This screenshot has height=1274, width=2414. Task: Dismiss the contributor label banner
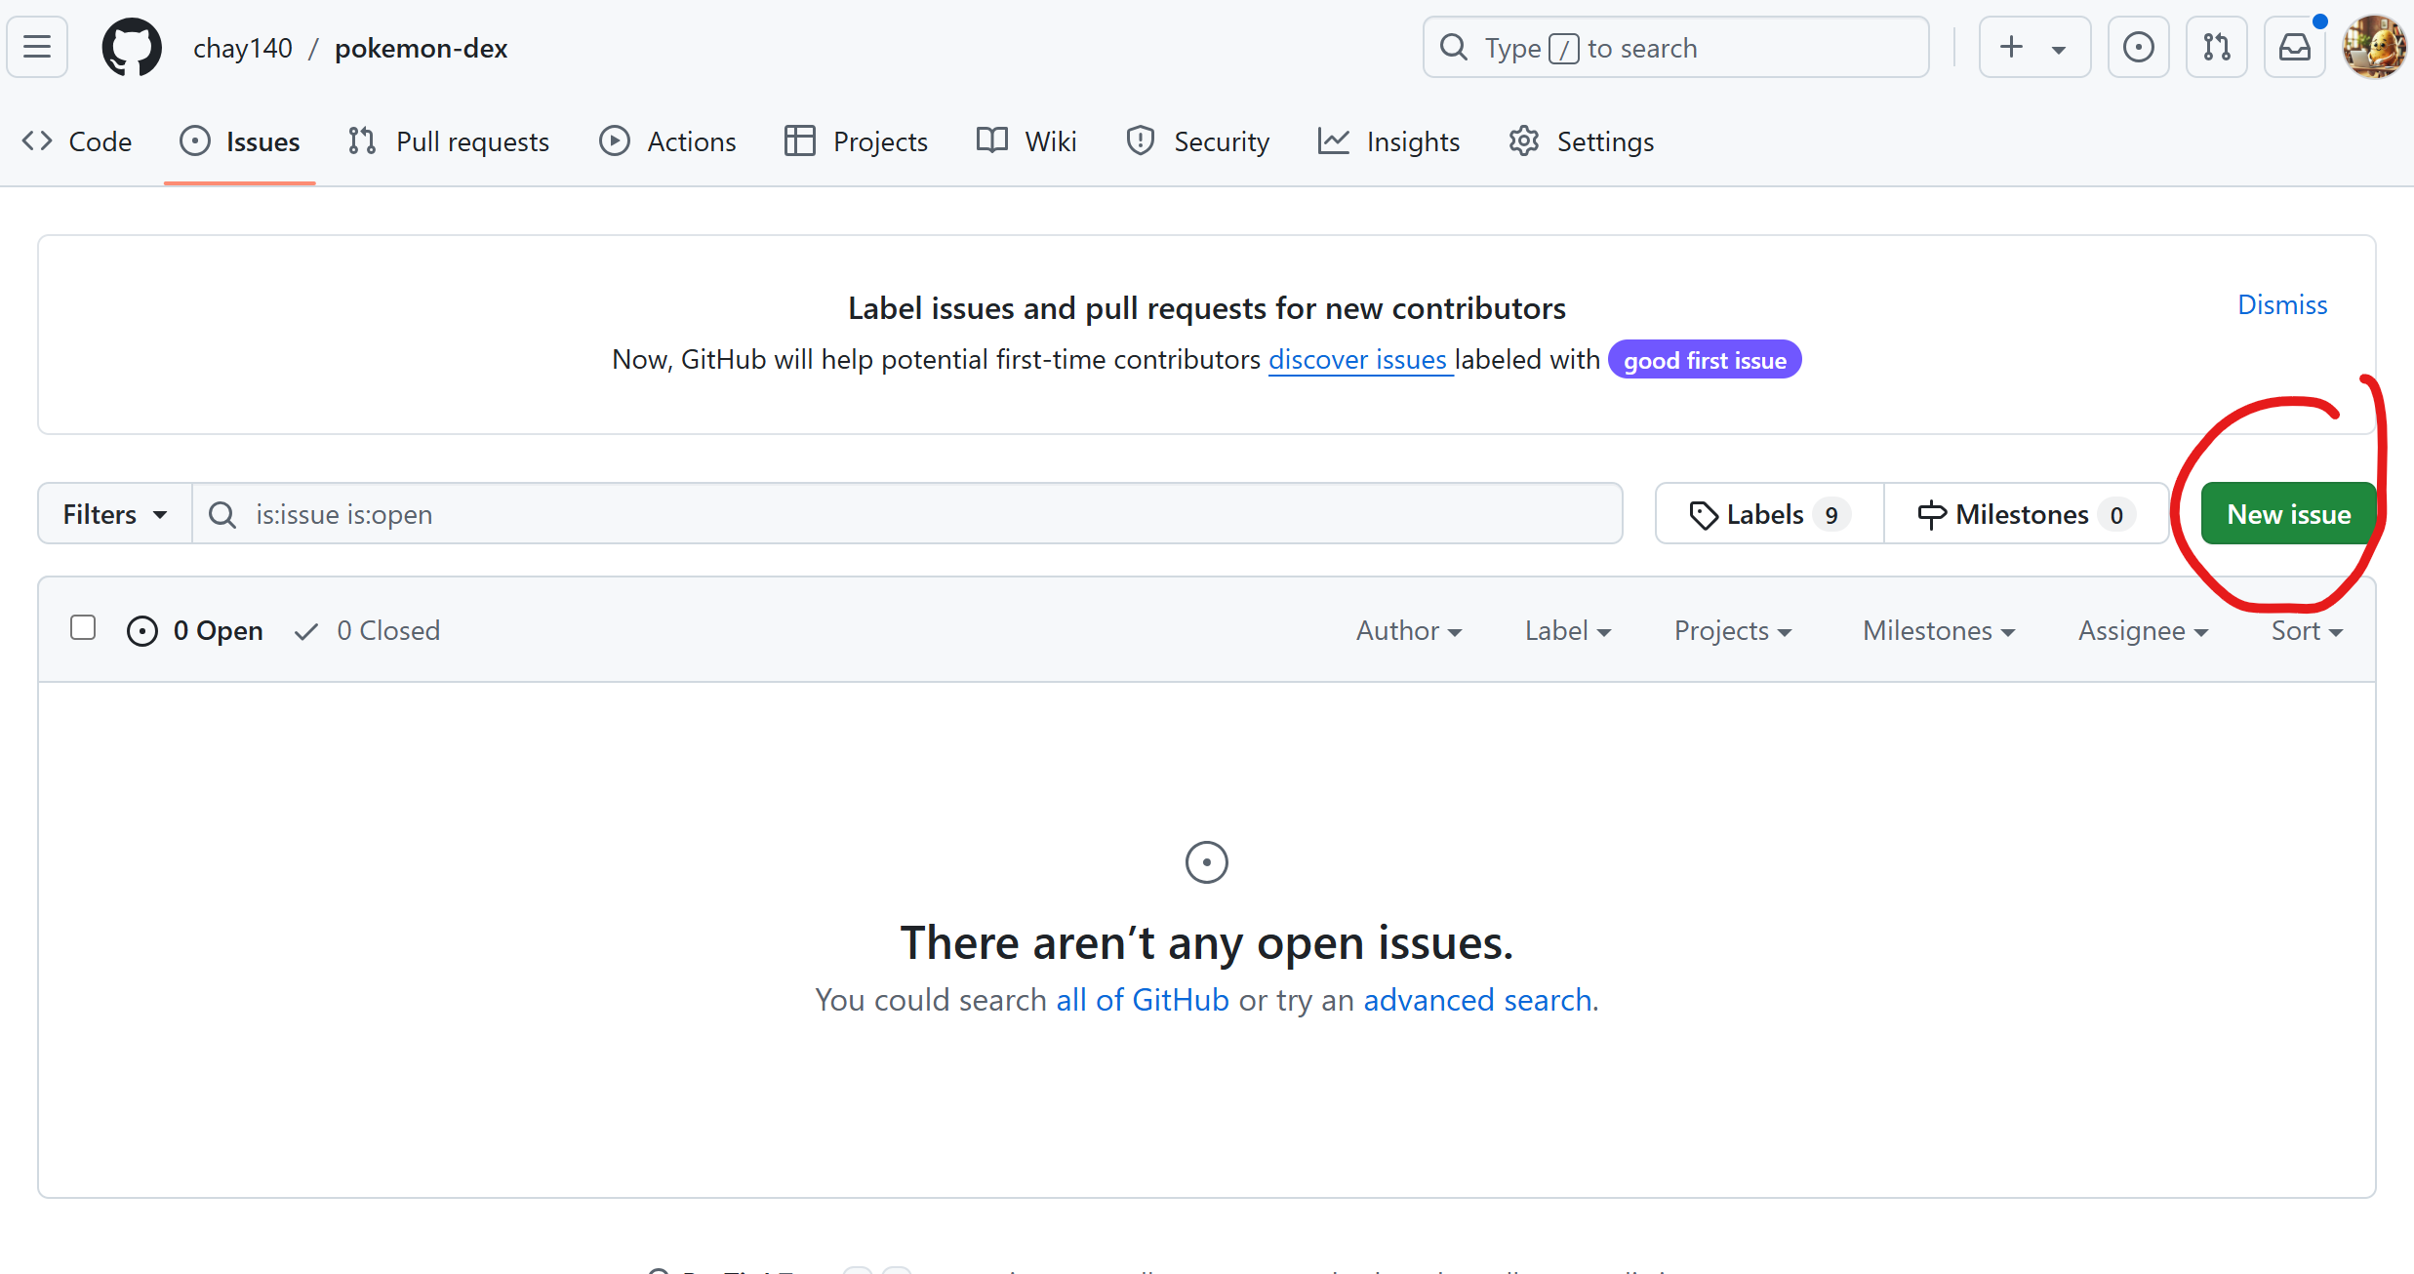(2281, 304)
